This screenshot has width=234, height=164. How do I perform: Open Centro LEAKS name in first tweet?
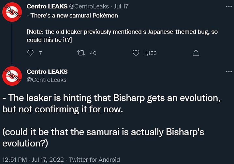click(47, 6)
